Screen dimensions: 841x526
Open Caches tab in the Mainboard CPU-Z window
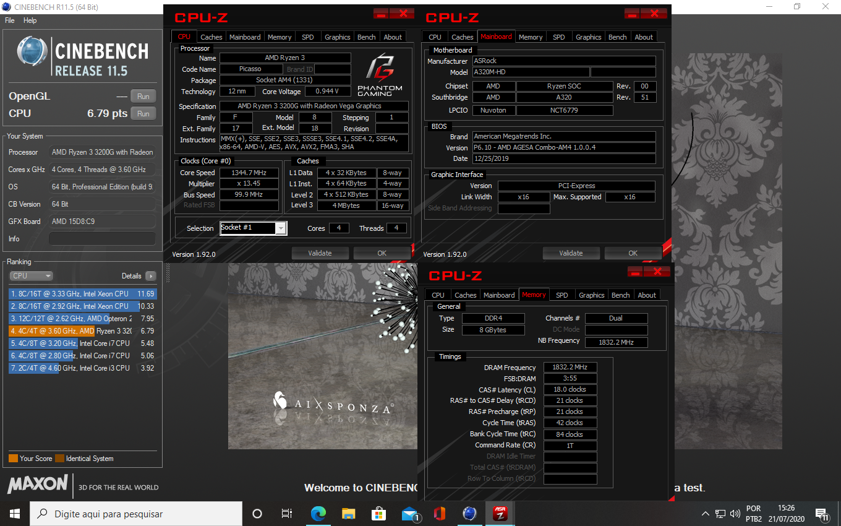click(463, 37)
